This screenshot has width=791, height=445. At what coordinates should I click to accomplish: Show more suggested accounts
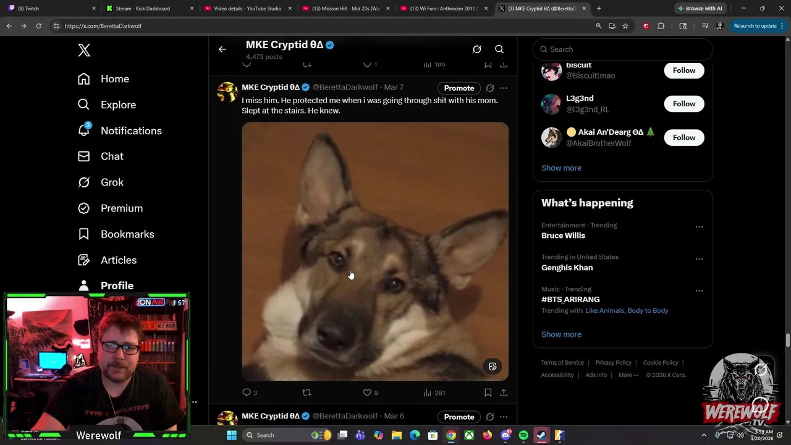pos(561,168)
